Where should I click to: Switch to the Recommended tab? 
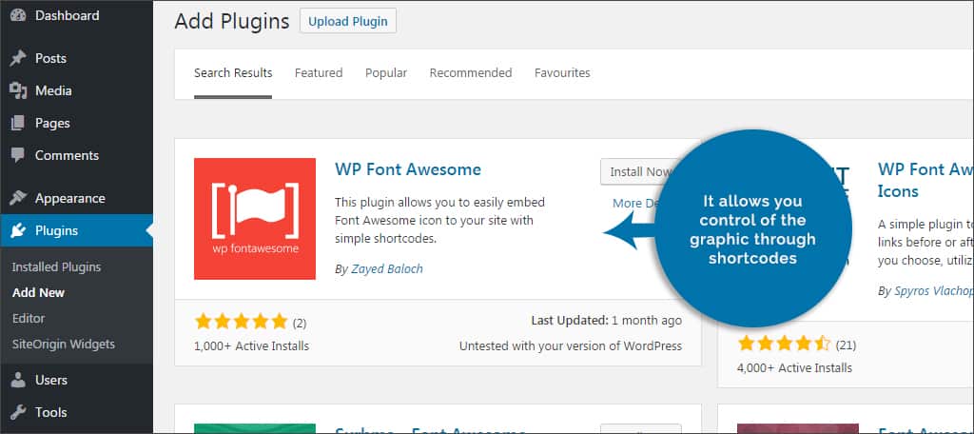pos(471,72)
